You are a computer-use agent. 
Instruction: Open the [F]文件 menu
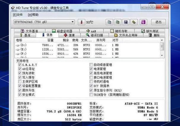(x=18, y=15)
